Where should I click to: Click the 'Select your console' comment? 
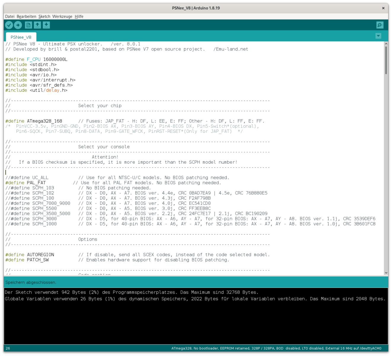pos(104,147)
